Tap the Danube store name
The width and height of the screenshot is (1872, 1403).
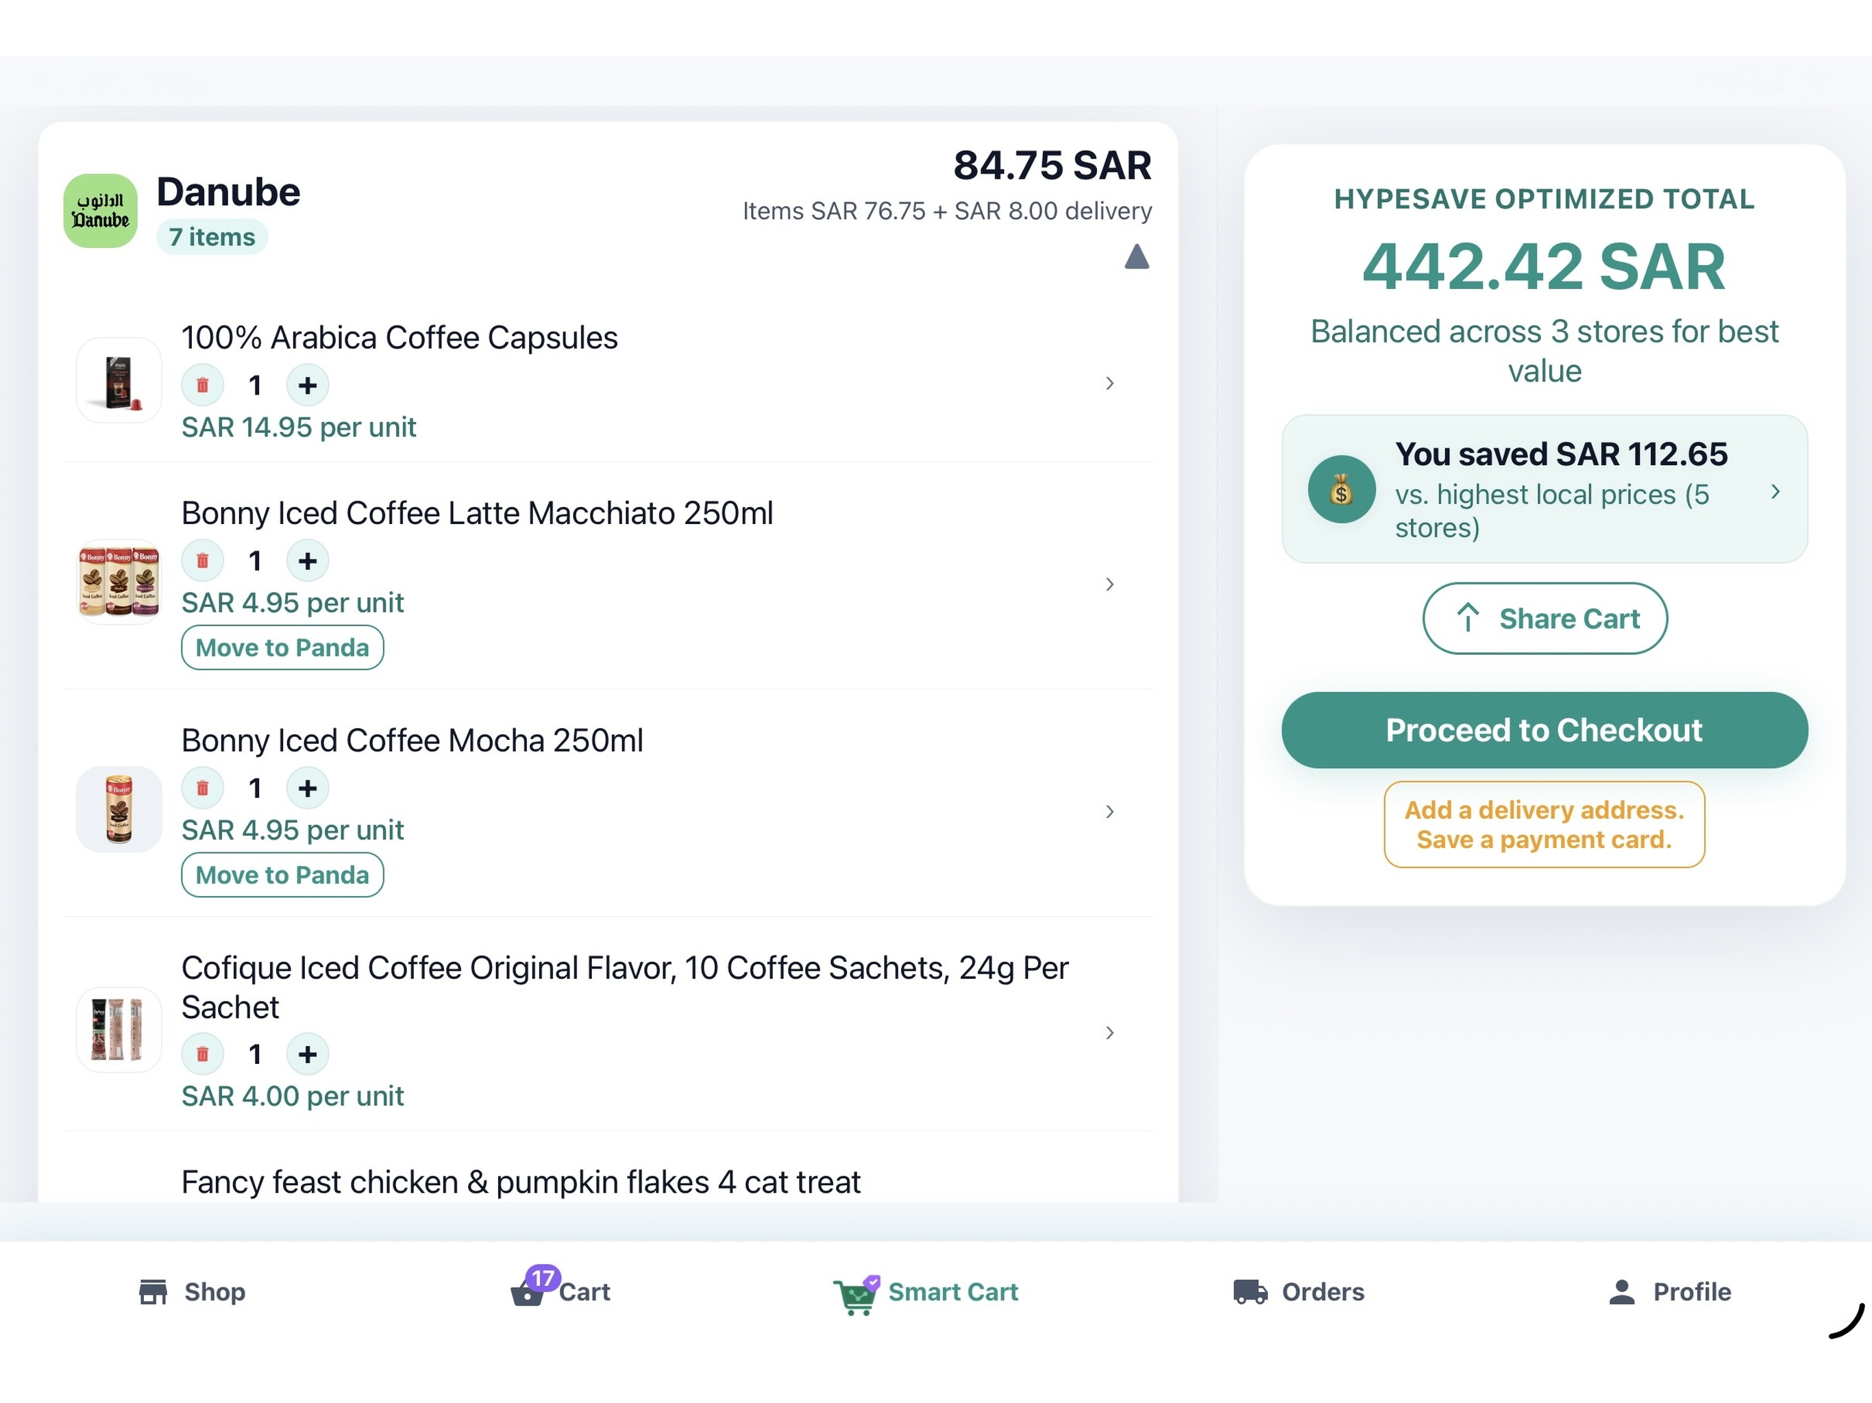228,192
